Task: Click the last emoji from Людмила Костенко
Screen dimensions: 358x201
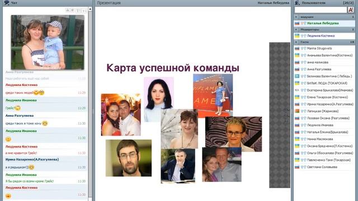Action: [8, 196]
